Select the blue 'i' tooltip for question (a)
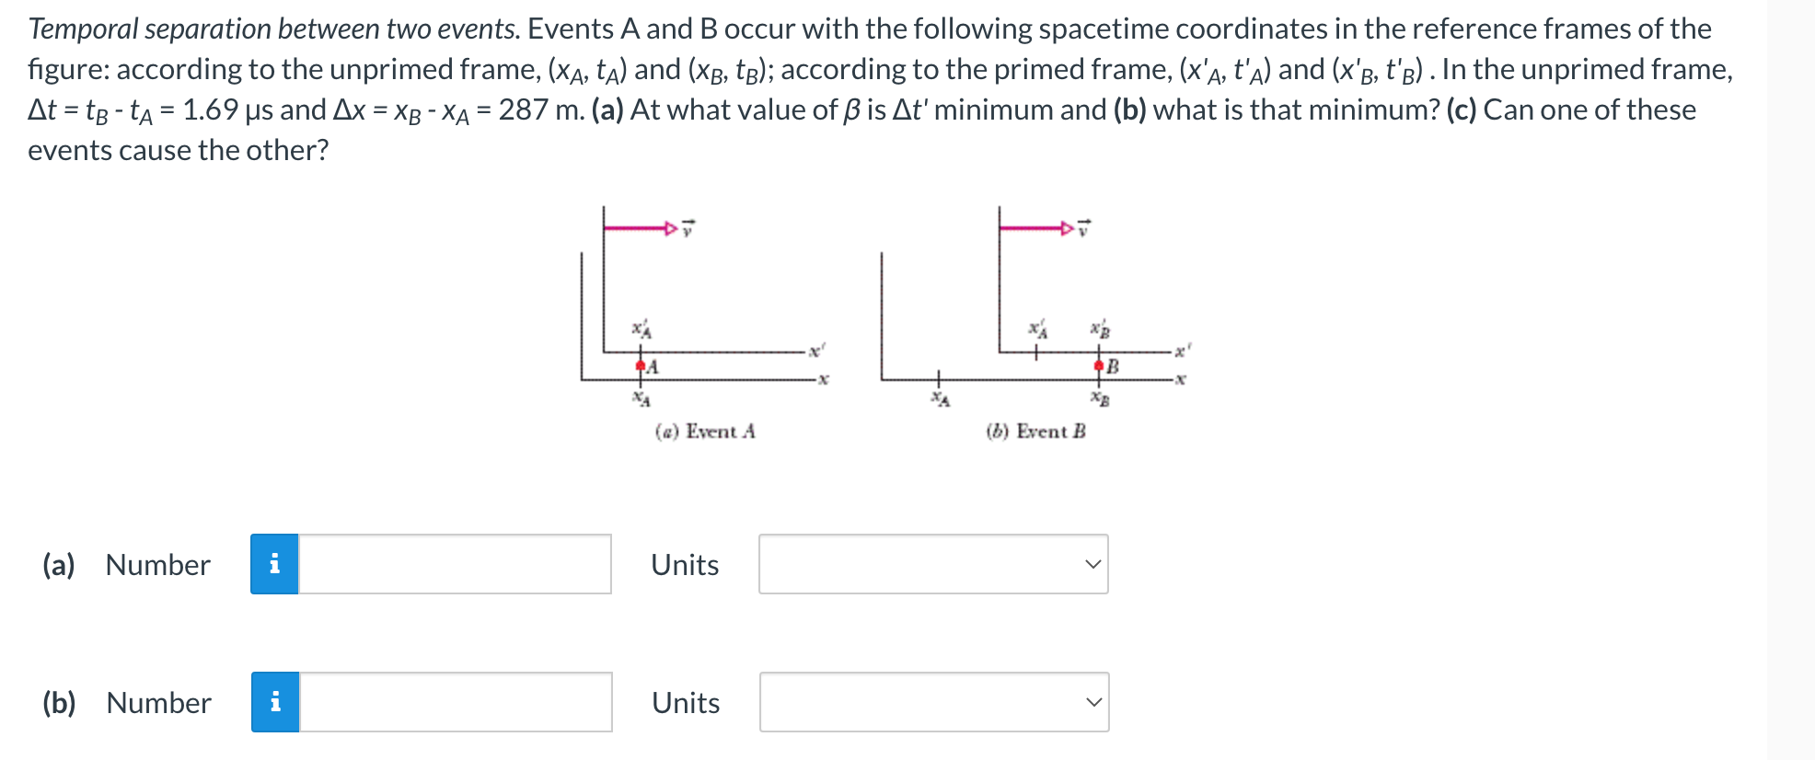 273,565
